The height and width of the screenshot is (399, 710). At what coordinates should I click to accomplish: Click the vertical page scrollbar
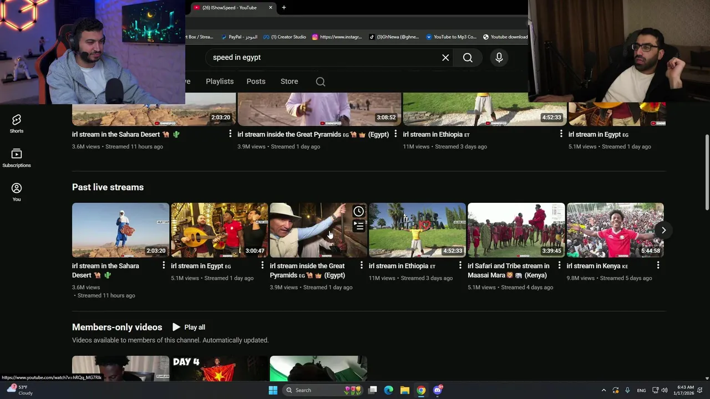coord(707,172)
